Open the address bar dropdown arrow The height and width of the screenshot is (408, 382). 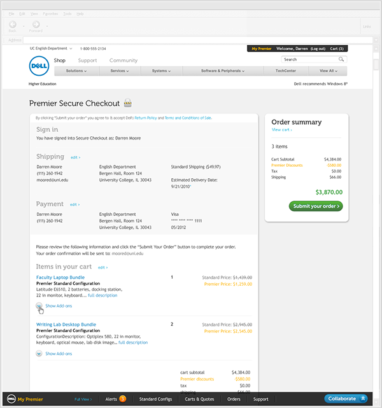tap(376, 40)
